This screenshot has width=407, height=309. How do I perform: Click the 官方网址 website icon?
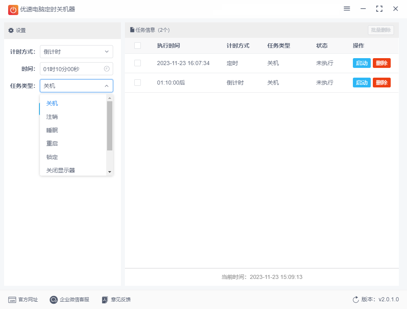(x=11, y=300)
